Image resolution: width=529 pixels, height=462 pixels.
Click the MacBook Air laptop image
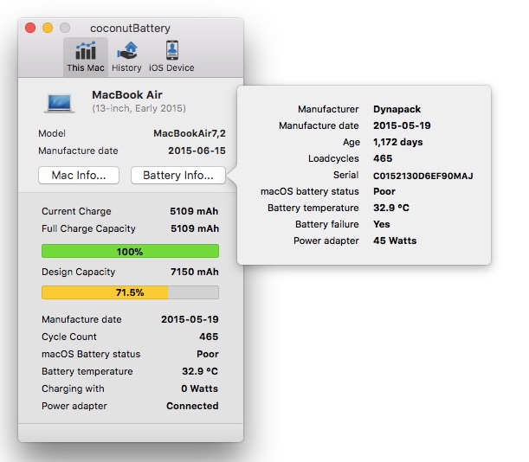tap(60, 103)
